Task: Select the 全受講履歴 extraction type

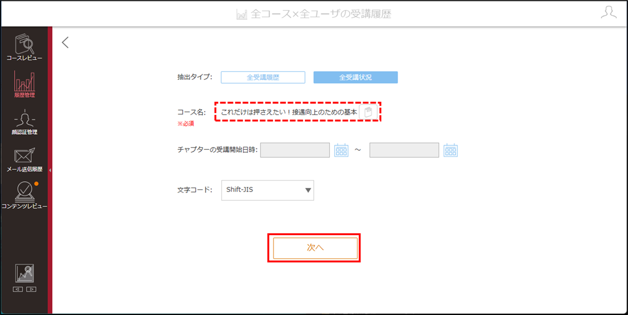Action: [263, 77]
